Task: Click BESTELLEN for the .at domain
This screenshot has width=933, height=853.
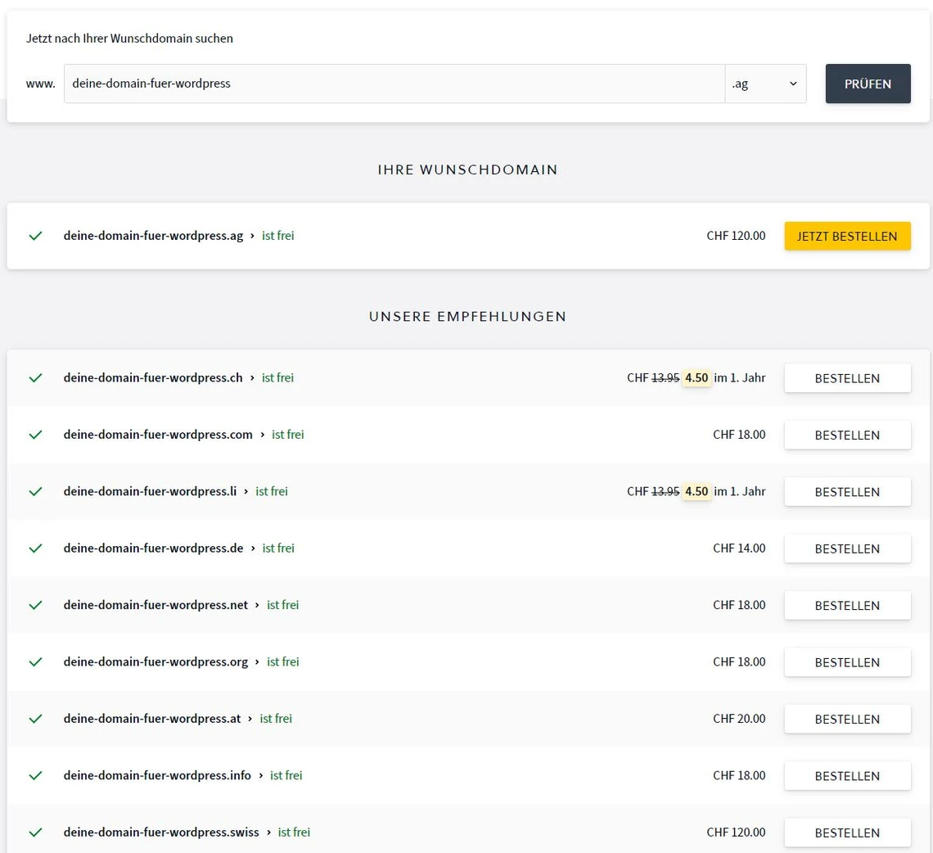Action: coord(847,719)
